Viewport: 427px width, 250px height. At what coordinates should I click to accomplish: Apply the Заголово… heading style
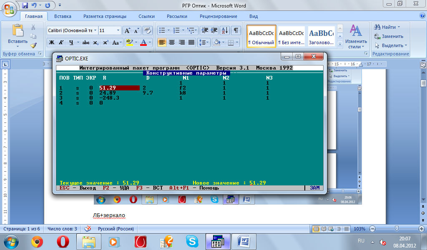click(x=322, y=36)
